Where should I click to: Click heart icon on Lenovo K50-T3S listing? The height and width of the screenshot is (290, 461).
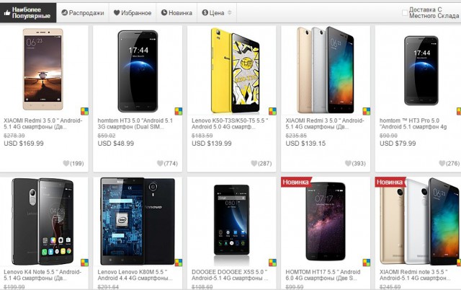click(254, 163)
